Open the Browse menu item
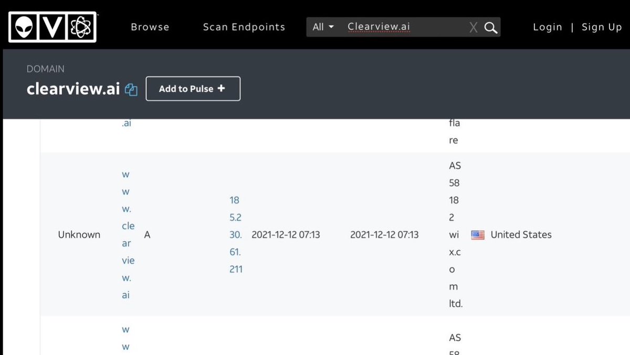 [x=150, y=27]
